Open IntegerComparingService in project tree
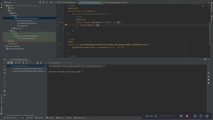 point(28,23)
